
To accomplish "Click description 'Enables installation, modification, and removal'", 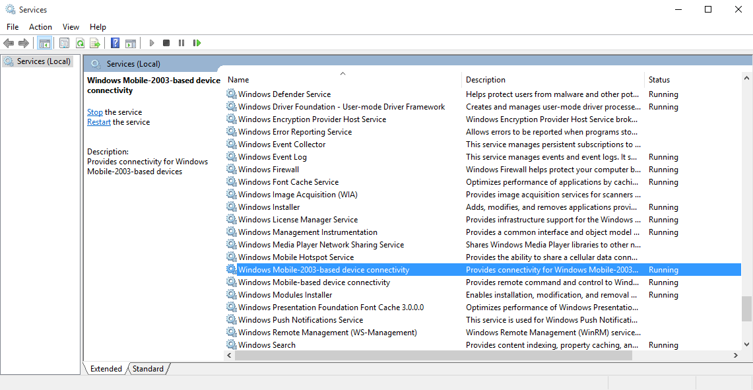I will (551, 295).
